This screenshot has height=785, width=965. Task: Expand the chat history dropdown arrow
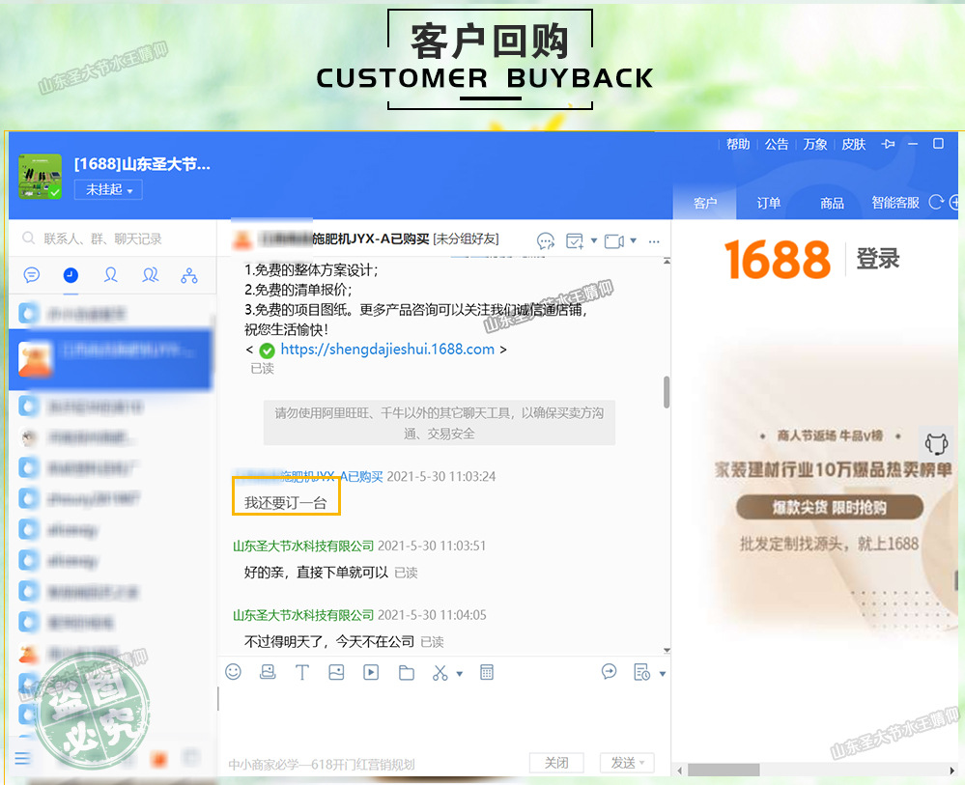pyautogui.click(x=663, y=674)
